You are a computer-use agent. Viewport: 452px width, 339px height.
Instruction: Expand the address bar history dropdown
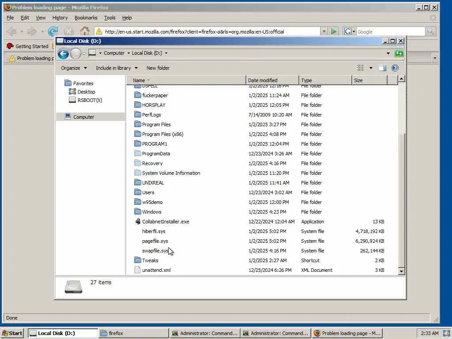pyautogui.click(x=388, y=53)
